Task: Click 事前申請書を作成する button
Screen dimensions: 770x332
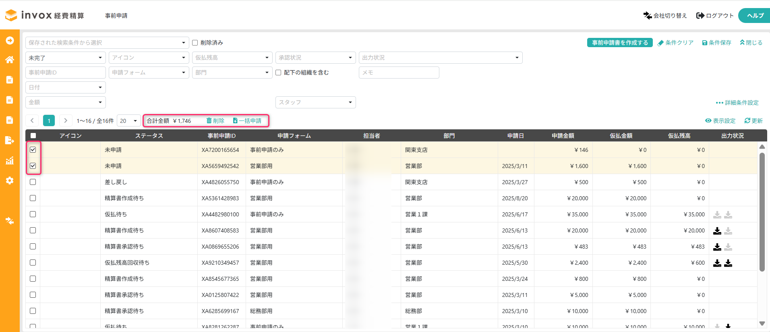Action: tap(619, 43)
